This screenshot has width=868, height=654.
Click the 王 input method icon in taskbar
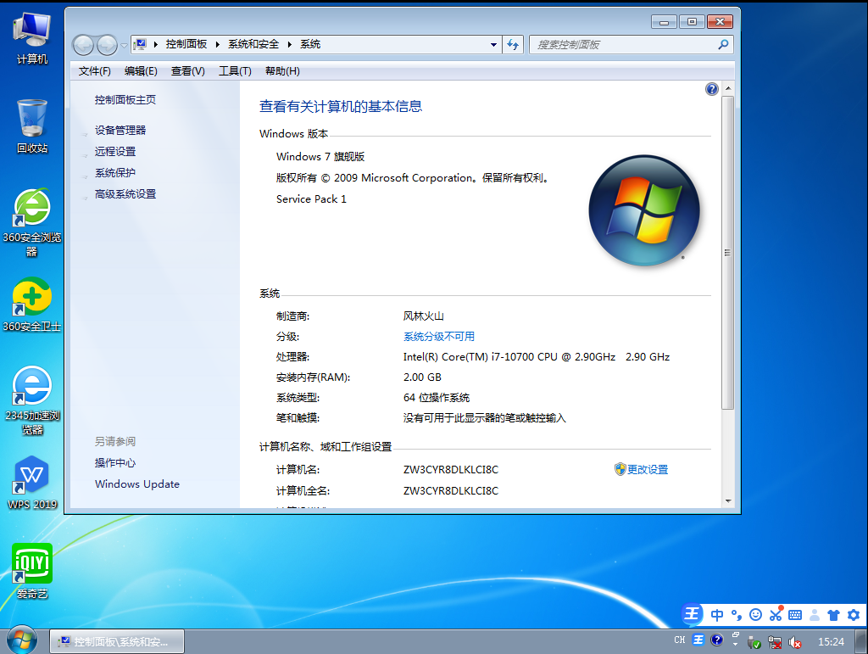tap(698, 640)
